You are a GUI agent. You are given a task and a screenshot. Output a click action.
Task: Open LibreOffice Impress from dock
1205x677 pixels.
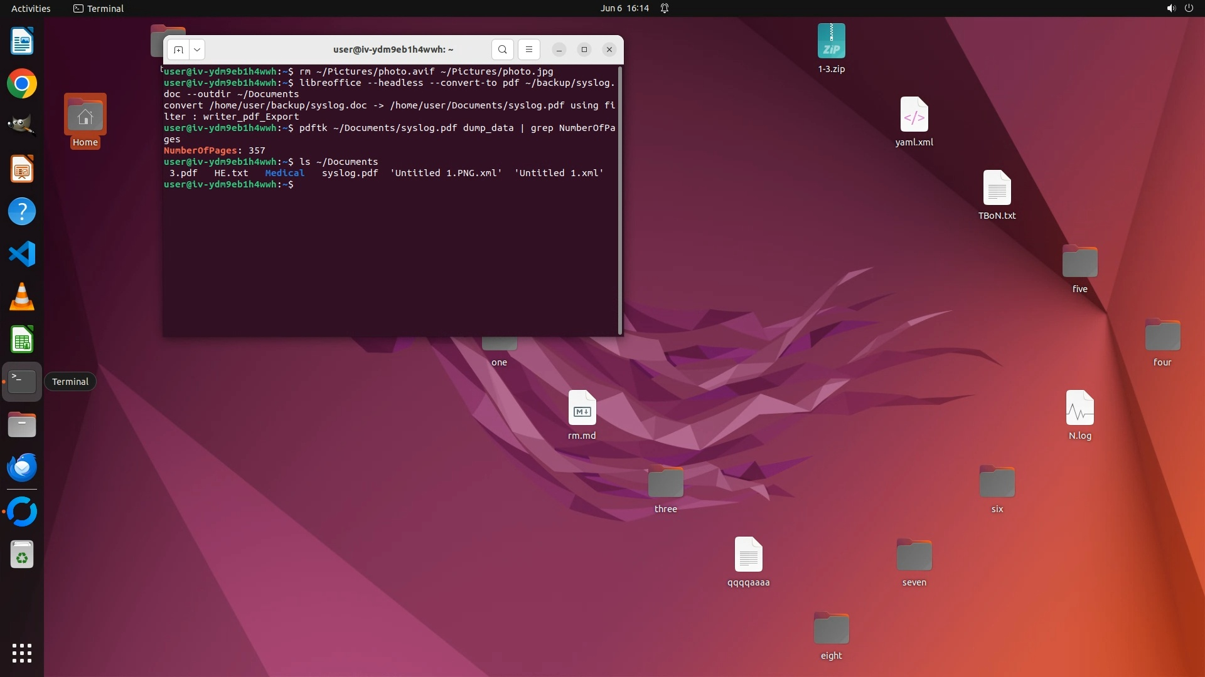click(22, 169)
